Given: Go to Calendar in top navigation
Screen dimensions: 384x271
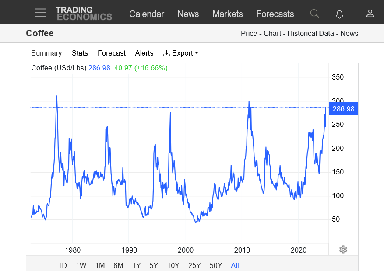Looking at the screenshot, I should point(146,14).
